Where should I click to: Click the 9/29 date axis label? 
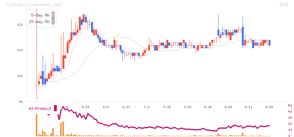click(x=269, y=107)
